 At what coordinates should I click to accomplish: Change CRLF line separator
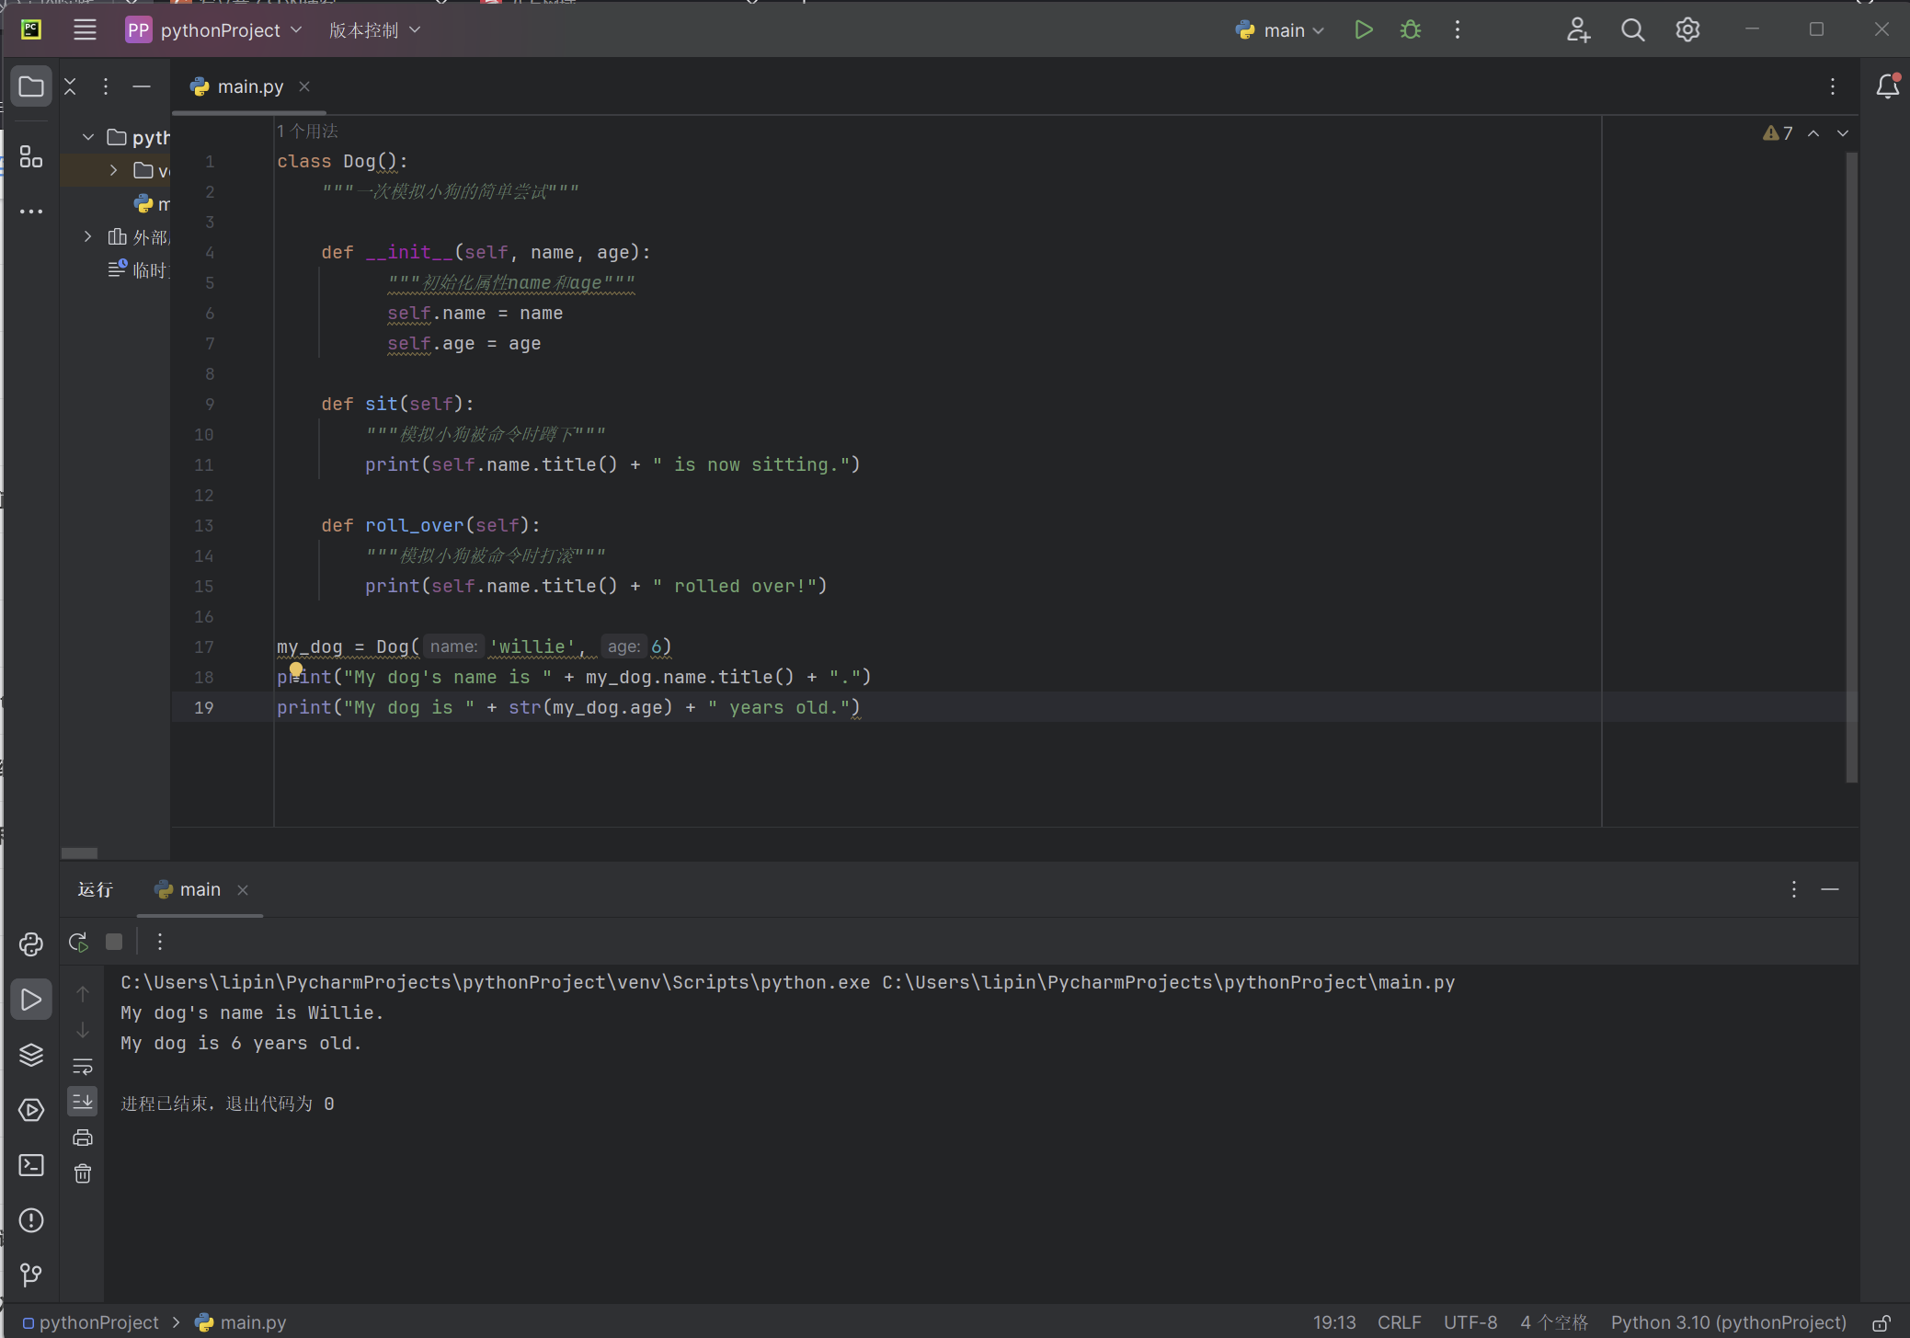coord(1399,1322)
